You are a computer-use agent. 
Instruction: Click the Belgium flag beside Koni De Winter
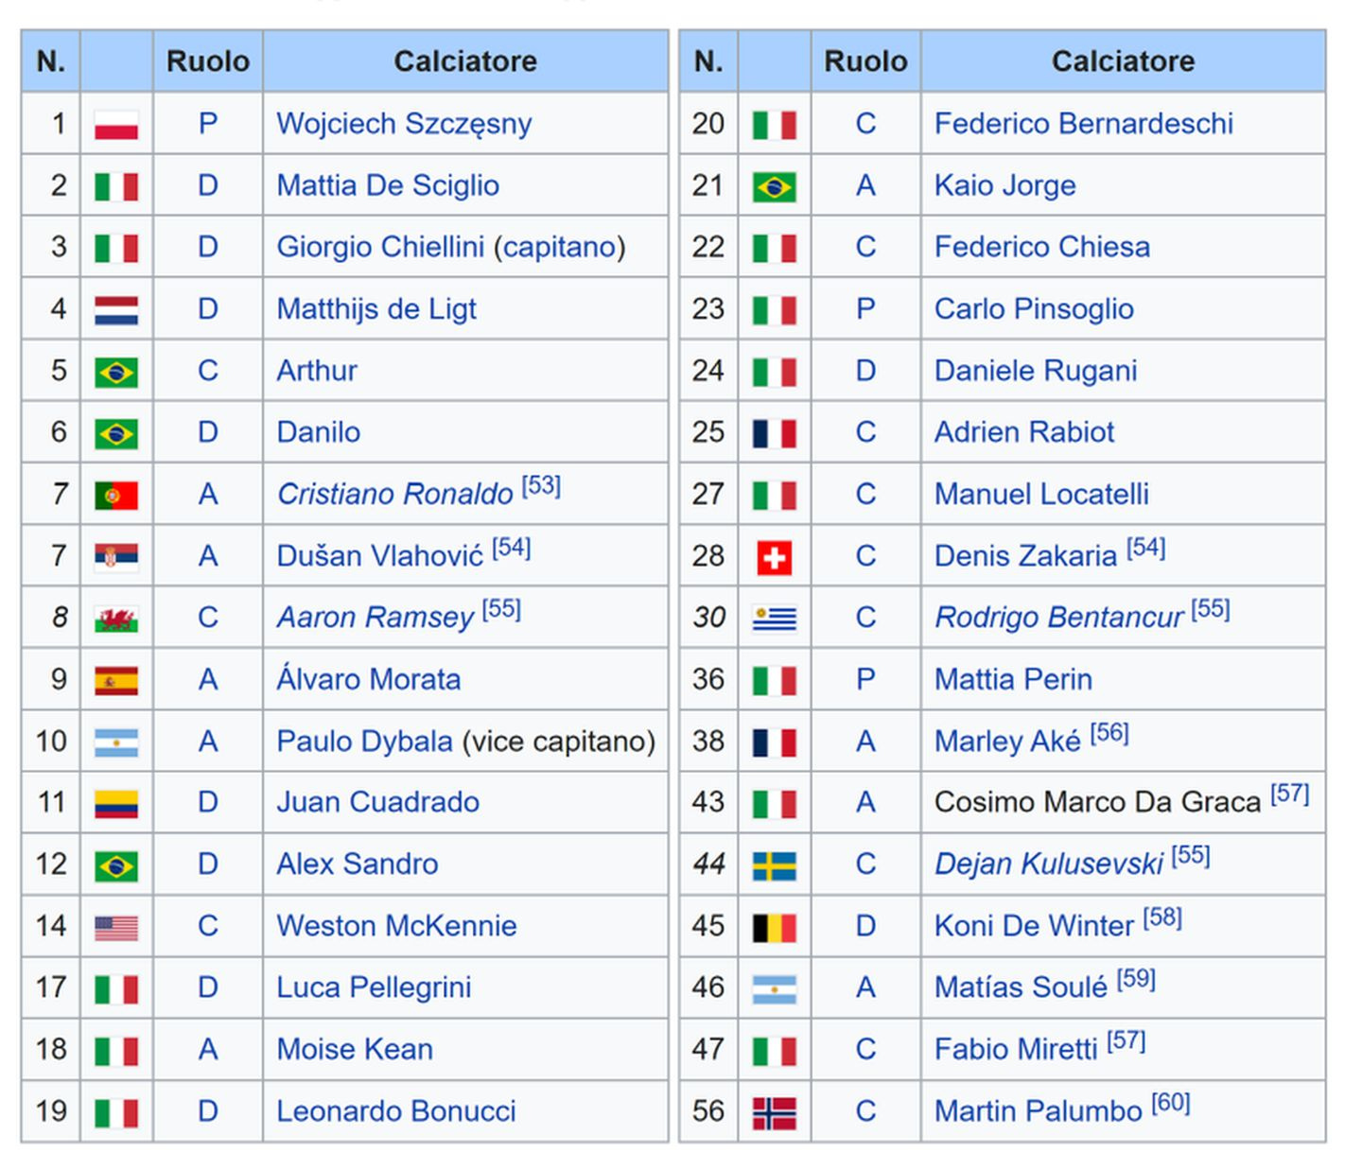pos(774,928)
